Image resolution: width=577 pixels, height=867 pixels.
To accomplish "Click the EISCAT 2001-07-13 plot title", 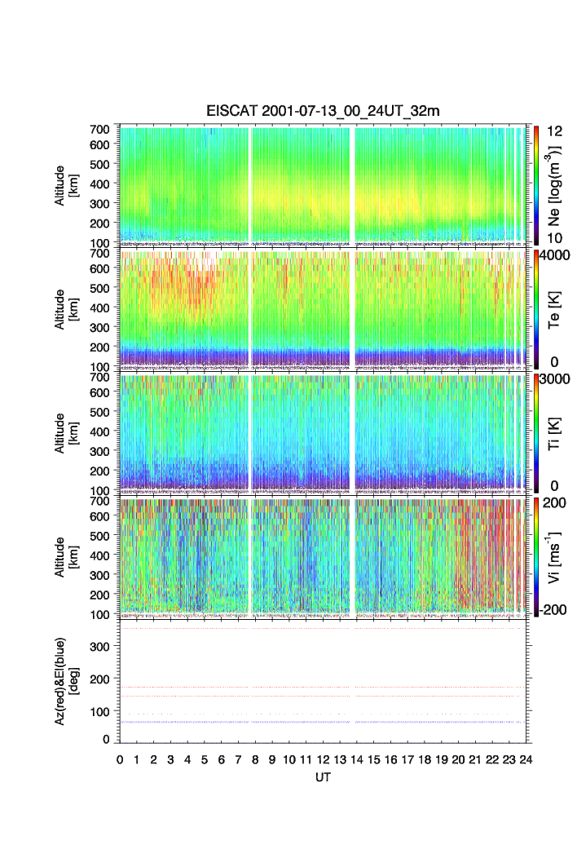I will pos(323,112).
